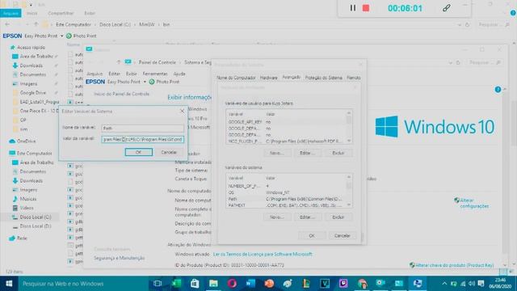Refresh the Explorer window's address bar

[x=467, y=25]
